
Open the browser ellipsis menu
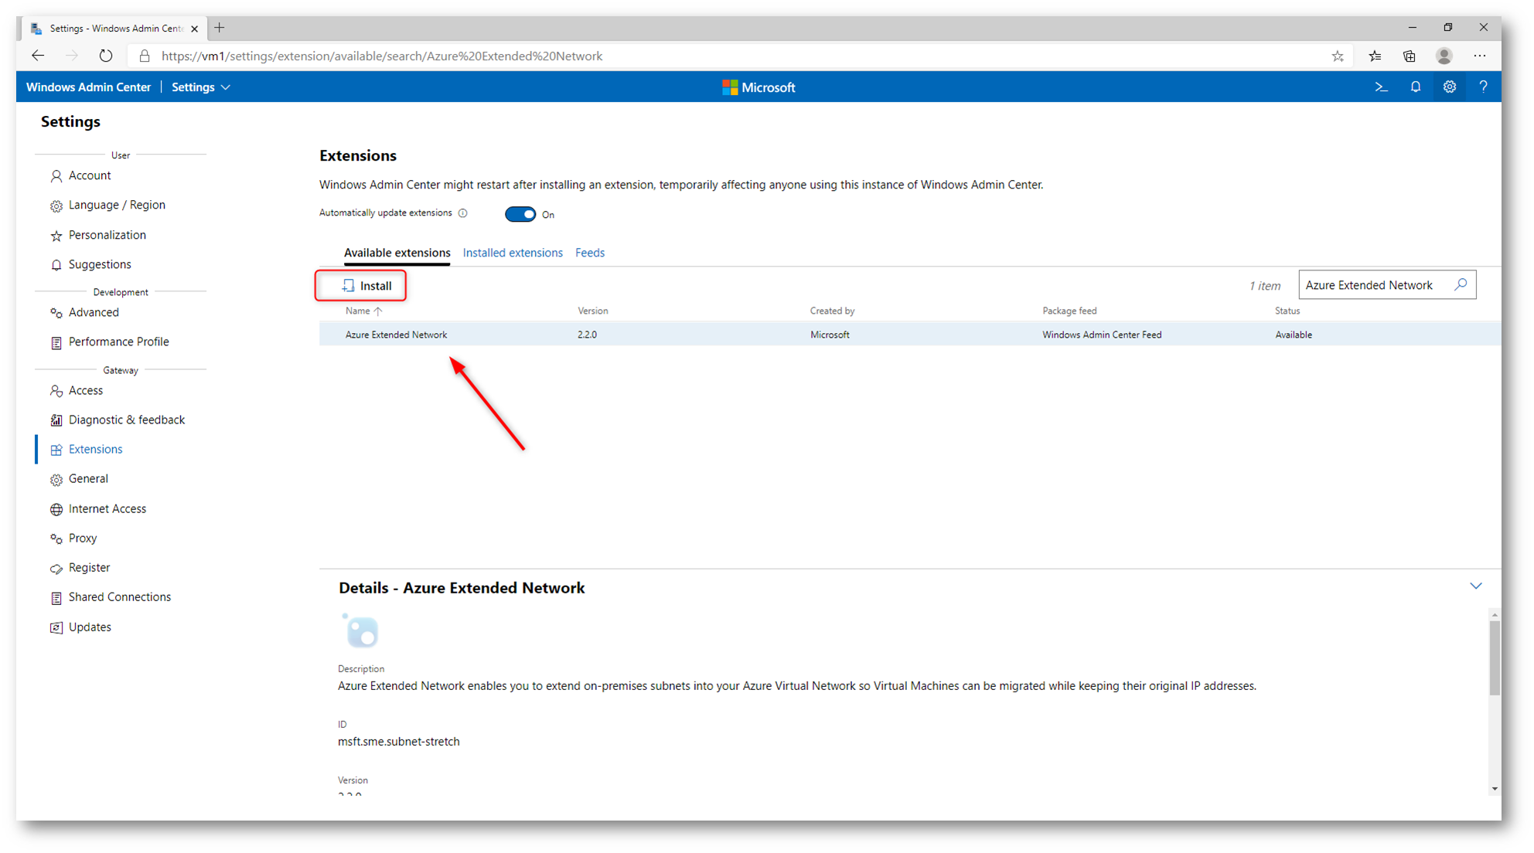click(1480, 56)
